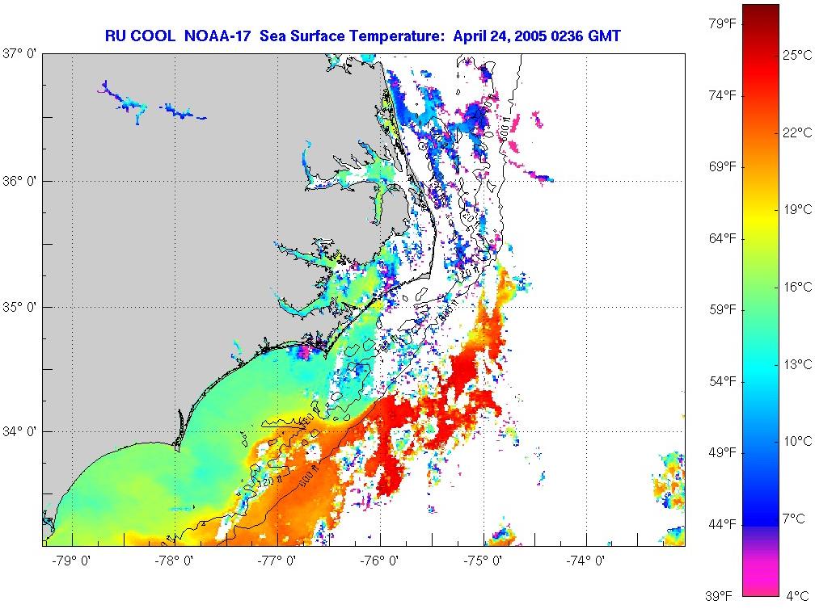Click the 79°F colorbar label

pos(723,24)
